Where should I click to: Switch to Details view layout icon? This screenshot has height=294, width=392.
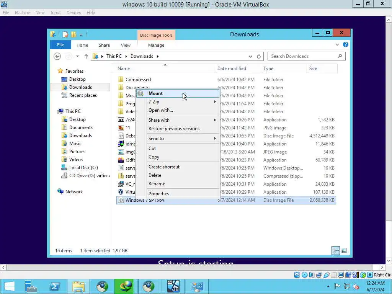point(336,250)
